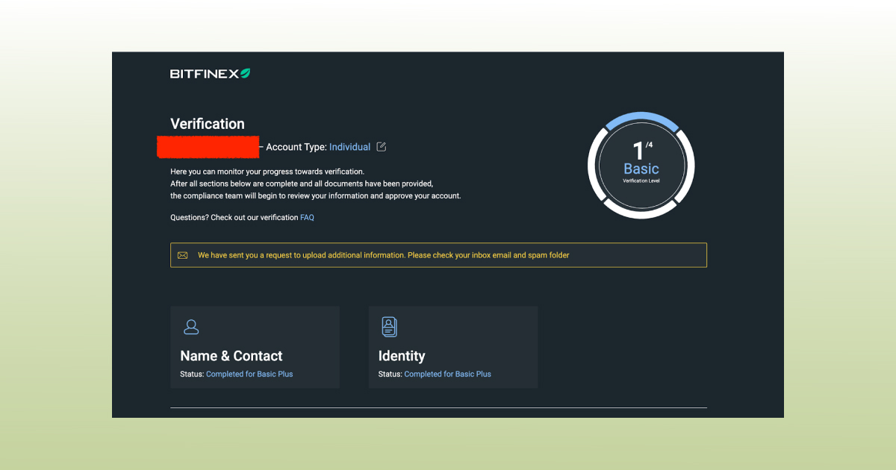The width and height of the screenshot is (896, 470).
Task: Click the edit icon next to Account Type
Action: click(382, 147)
